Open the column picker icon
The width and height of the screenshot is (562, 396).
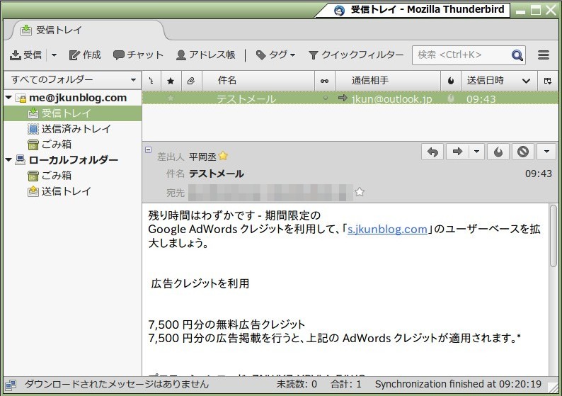(x=547, y=81)
